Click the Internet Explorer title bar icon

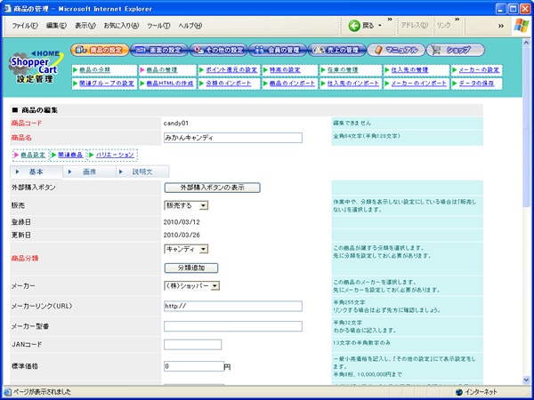(x=7, y=9)
